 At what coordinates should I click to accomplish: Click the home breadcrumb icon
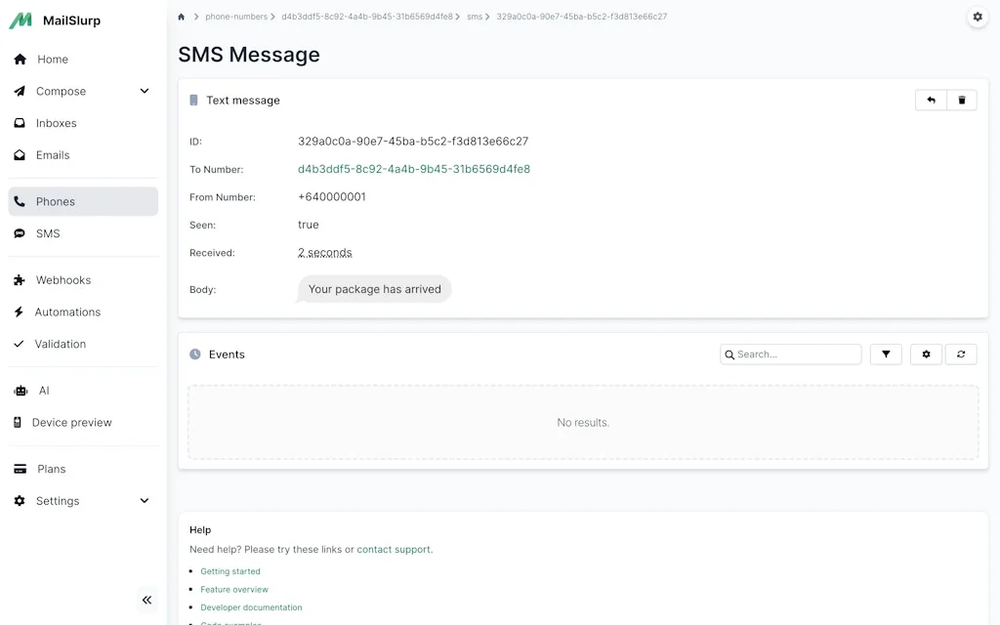tap(181, 17)
